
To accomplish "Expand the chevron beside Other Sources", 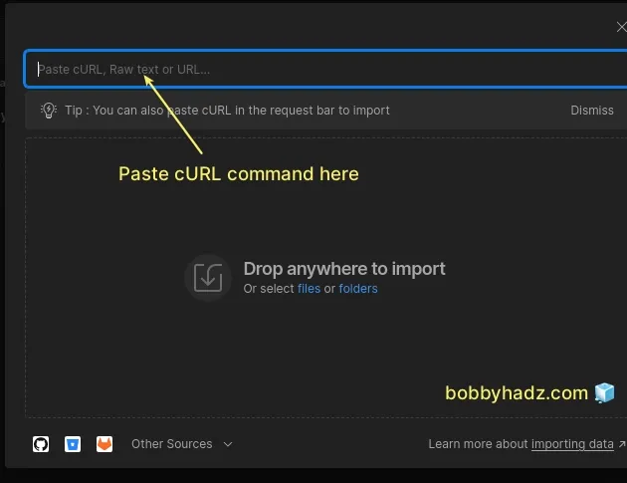I will [228, 444].
